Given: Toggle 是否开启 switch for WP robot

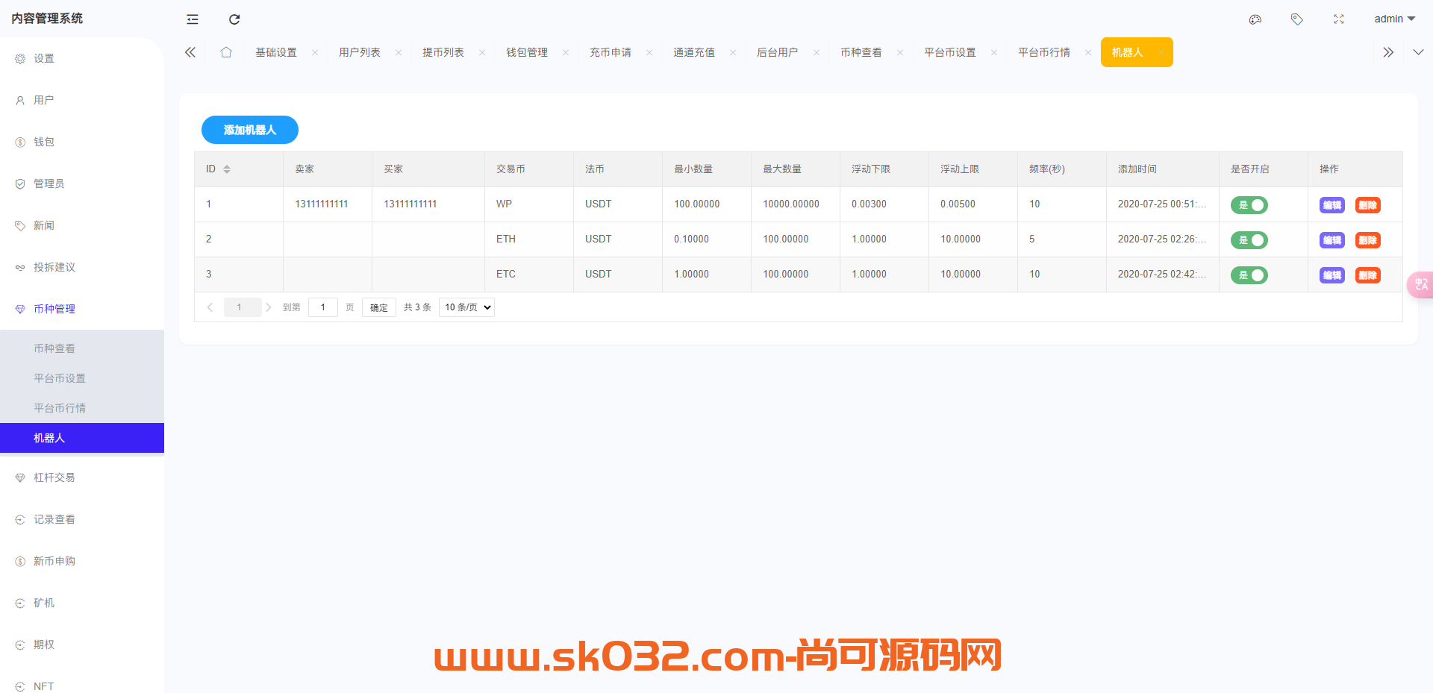Looking at the screenshot, I should coord(1249,205).
